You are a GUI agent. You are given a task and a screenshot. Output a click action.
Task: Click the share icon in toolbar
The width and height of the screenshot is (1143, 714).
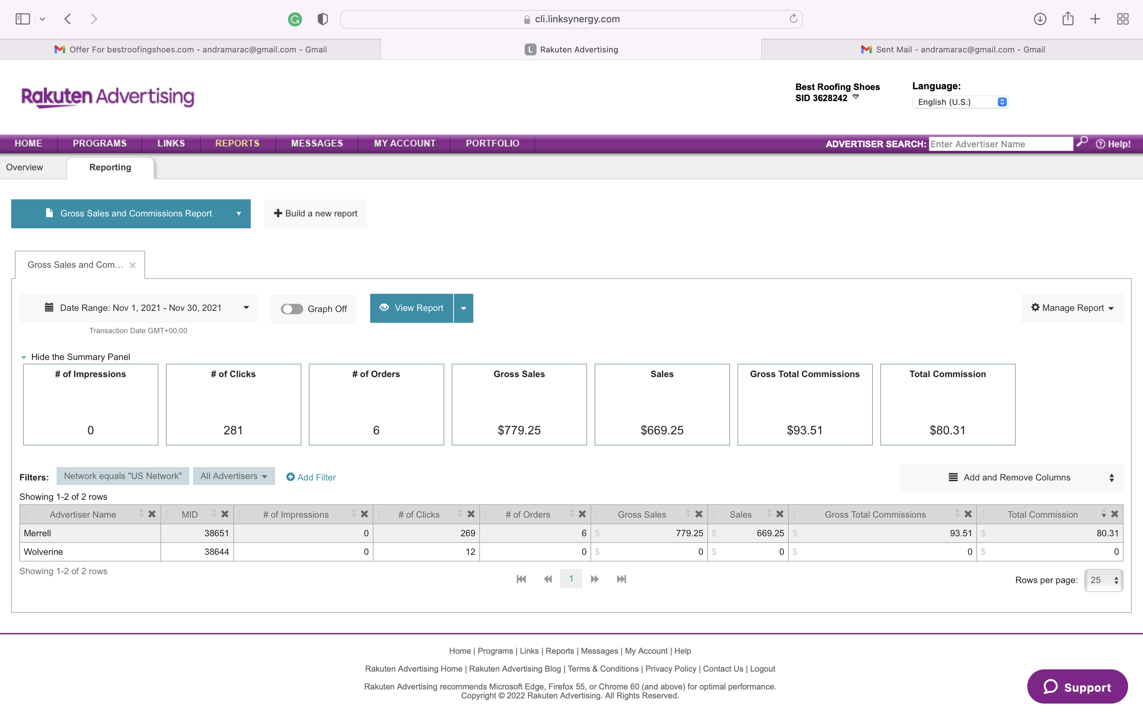tap(1068, 19)
